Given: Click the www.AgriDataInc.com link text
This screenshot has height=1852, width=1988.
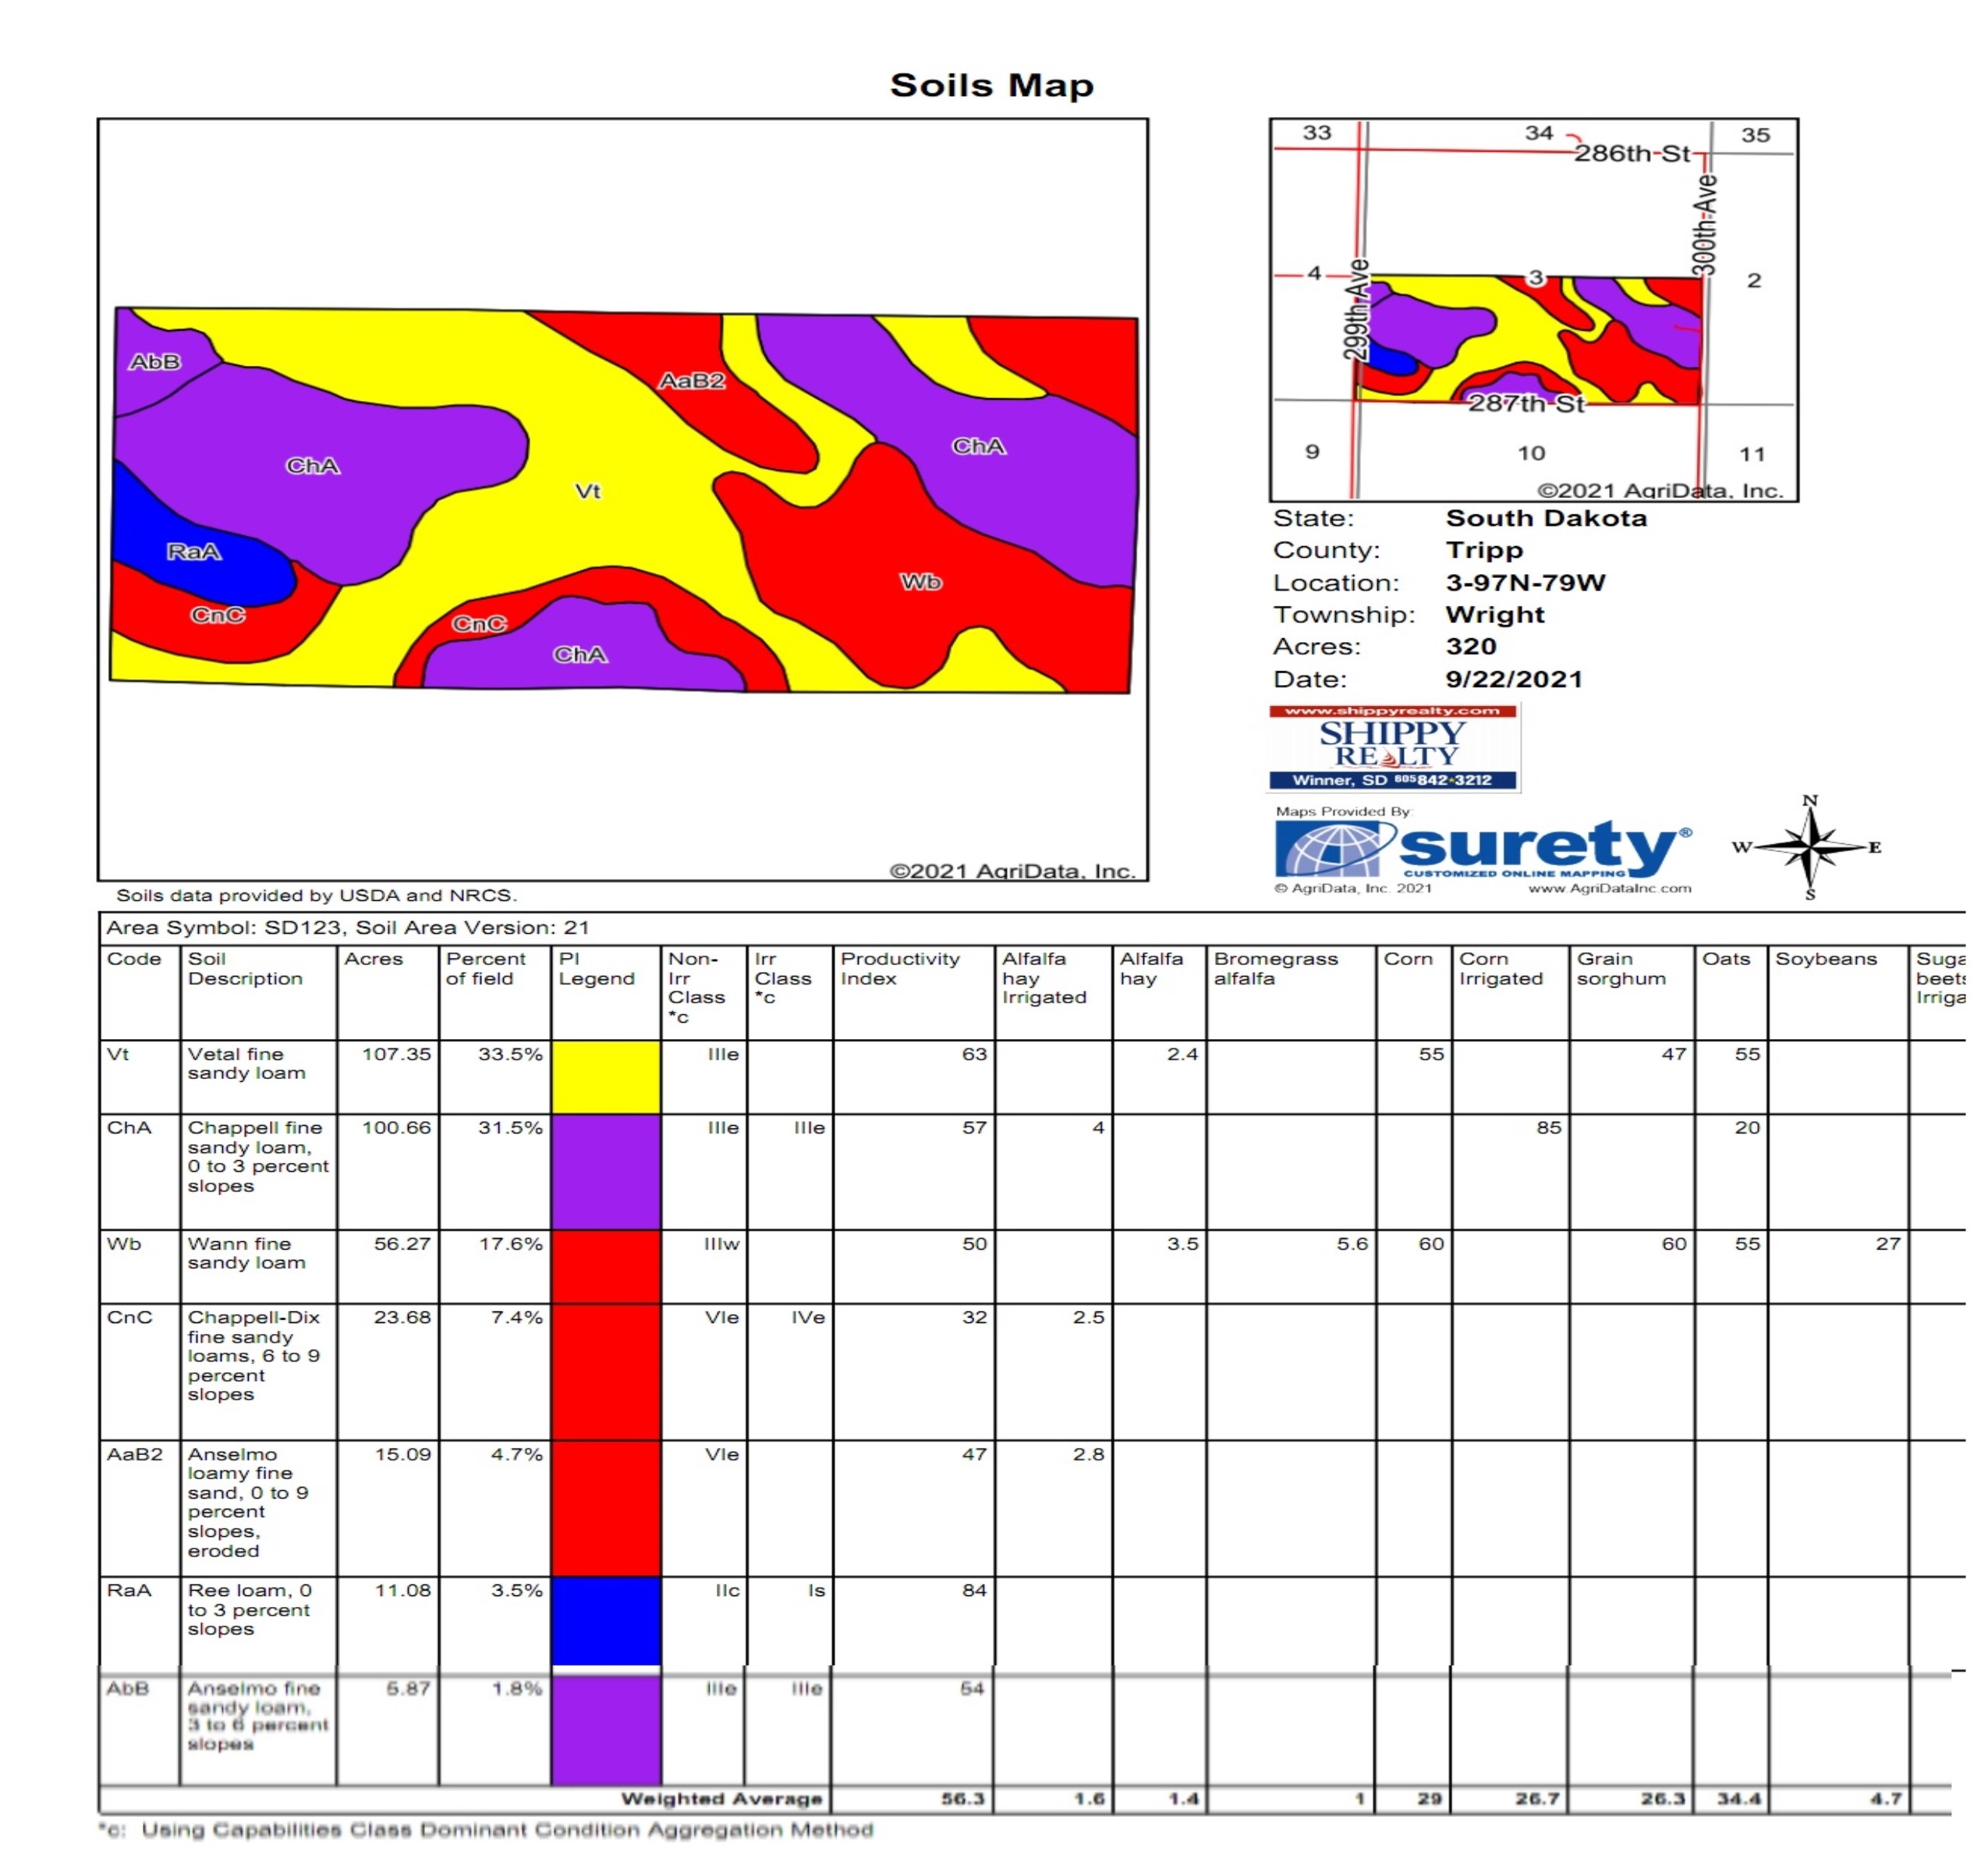Looking at the screenshot, I should (1609, 888).
